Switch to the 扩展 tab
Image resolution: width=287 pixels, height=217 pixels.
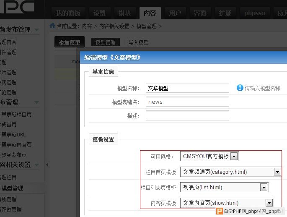coord(225,13)
